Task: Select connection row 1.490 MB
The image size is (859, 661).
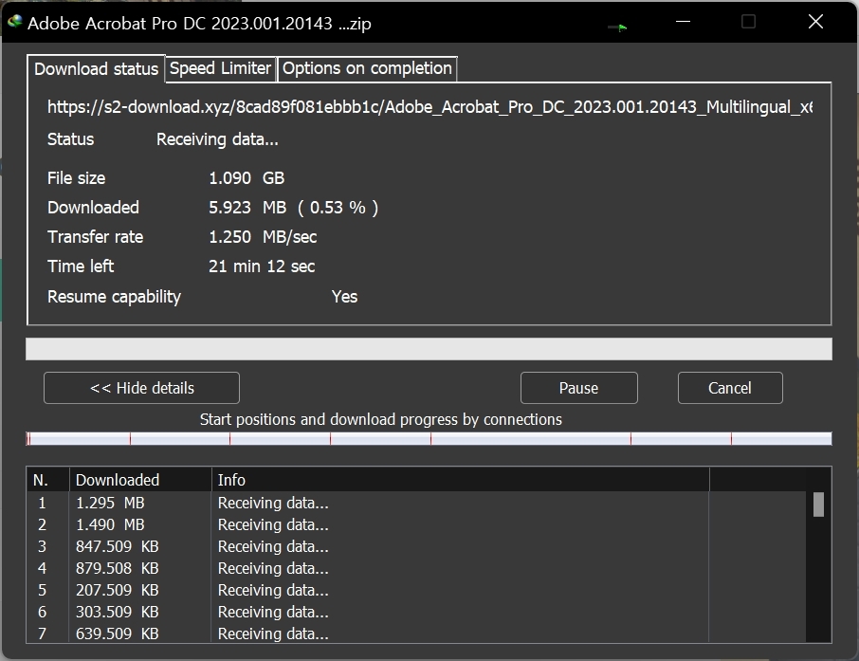Action: pos(416,524)
